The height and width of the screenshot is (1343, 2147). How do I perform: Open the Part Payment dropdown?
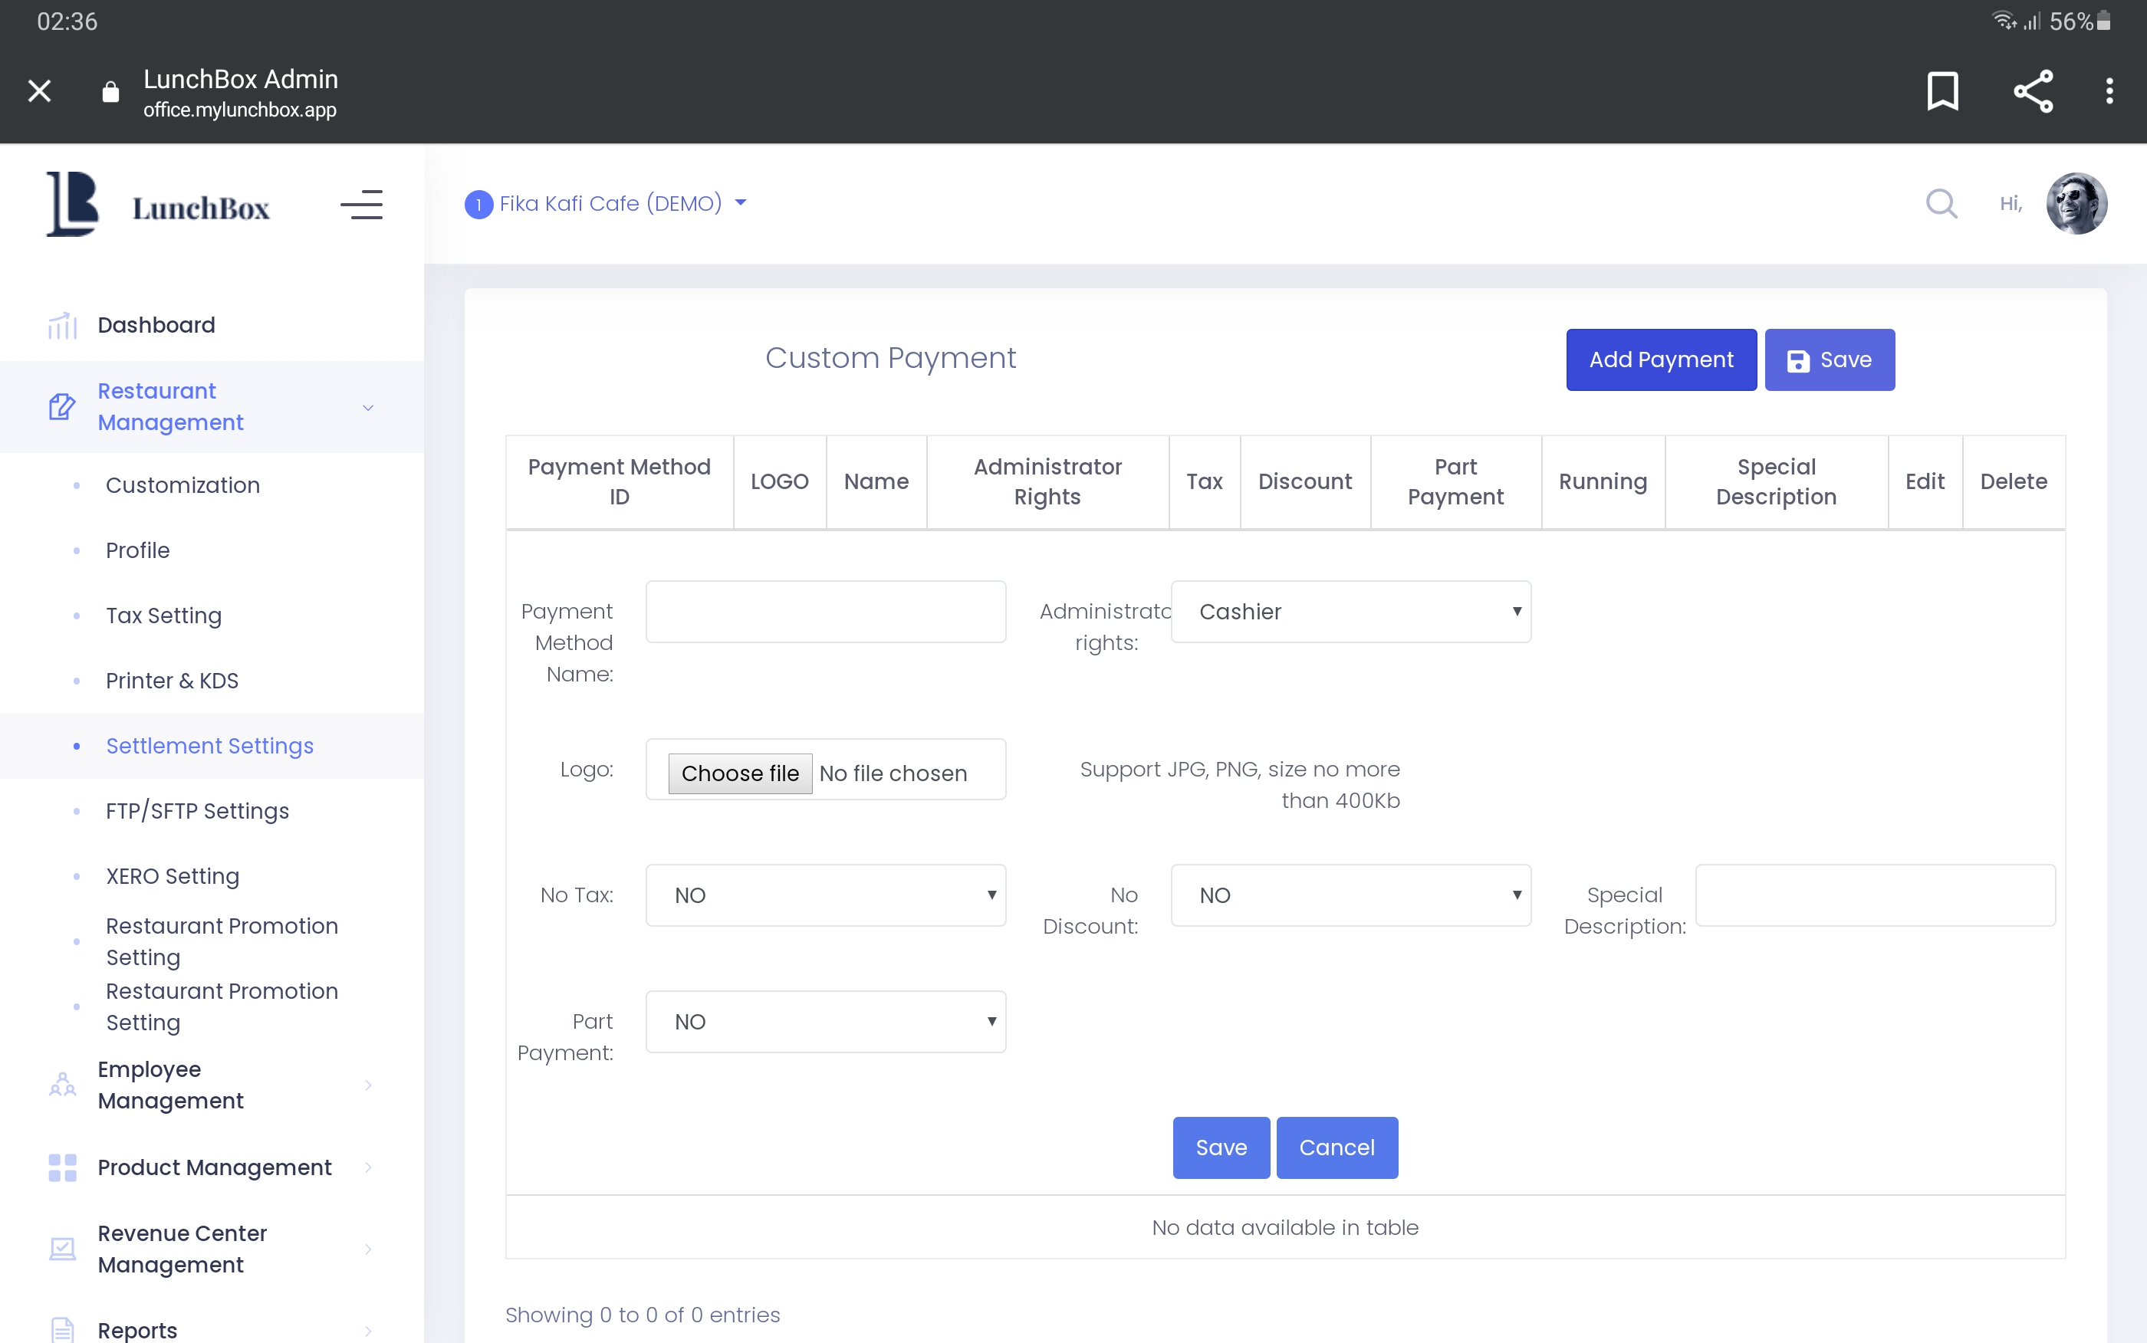(825, 1022)
